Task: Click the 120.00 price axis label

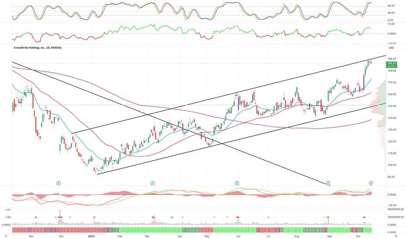Action: tap(392, 142)
